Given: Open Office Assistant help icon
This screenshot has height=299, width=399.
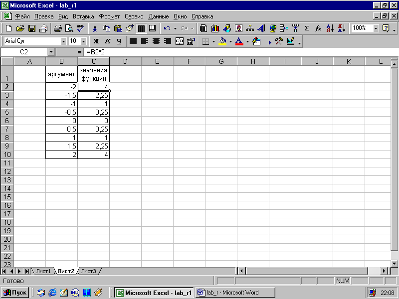Looking at the screenshot, I should coord(386,28).
